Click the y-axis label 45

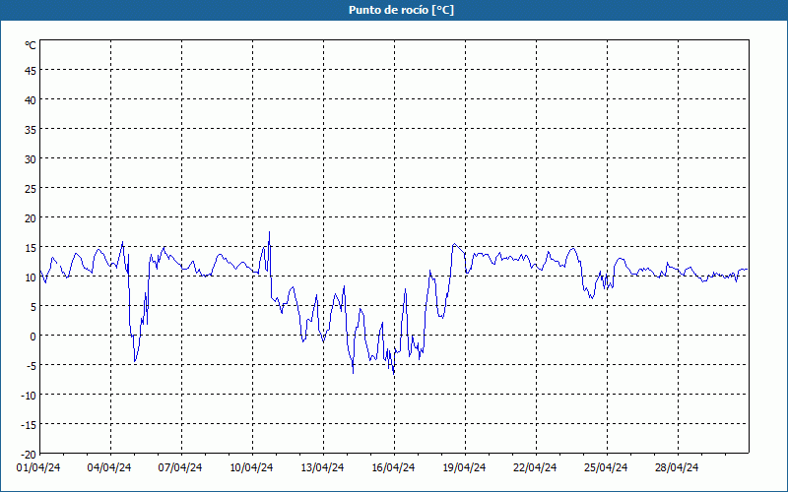[31, 71]
